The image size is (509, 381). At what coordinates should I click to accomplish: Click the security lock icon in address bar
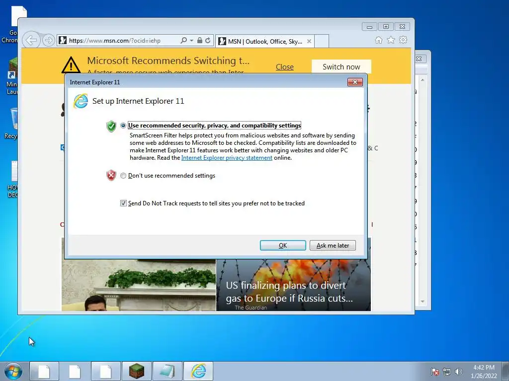[x=200, y=40]
